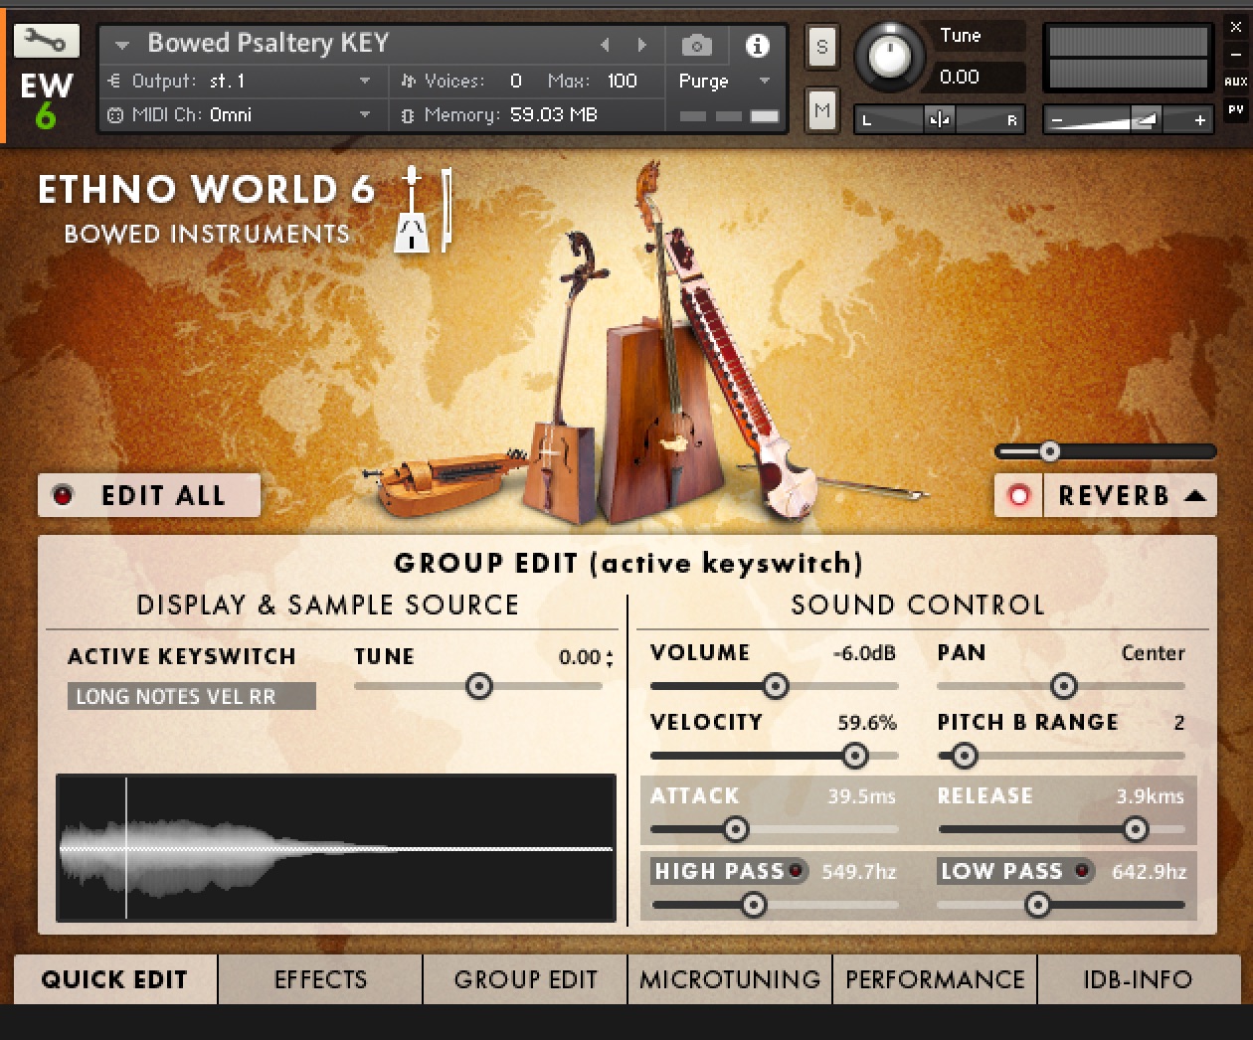Adjust the PAN slider handle
The height and width of the screenshot is (1040, 1253).
1064,686
